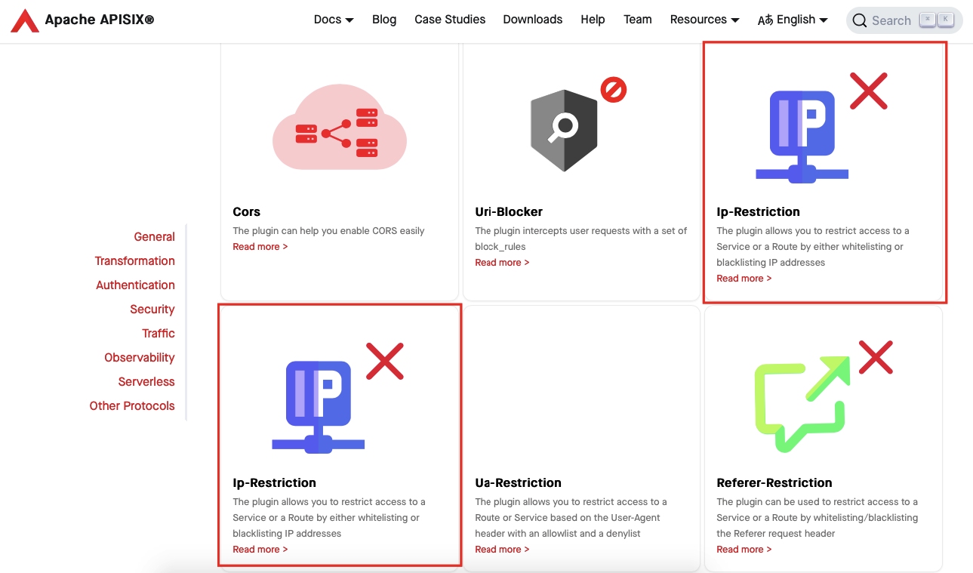
Task: Focus the Search input field
Action: tap(904, 20)
